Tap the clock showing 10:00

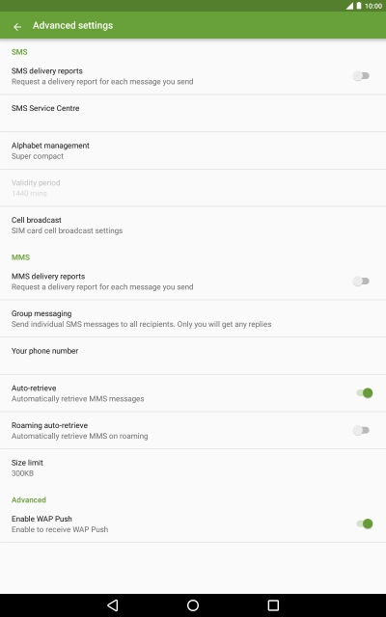point(373,6)
